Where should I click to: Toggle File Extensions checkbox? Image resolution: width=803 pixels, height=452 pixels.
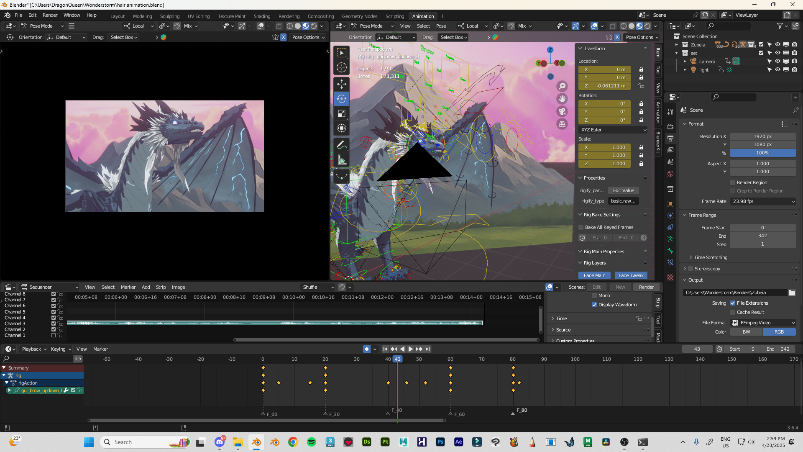(x=733, y=303)
